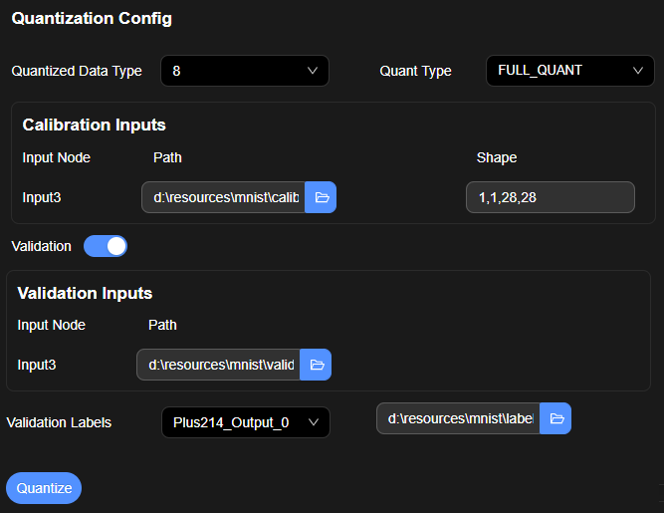Viewport: 664px width, 513px height.
Task: Click the calibration path text field
Action: 224,197
